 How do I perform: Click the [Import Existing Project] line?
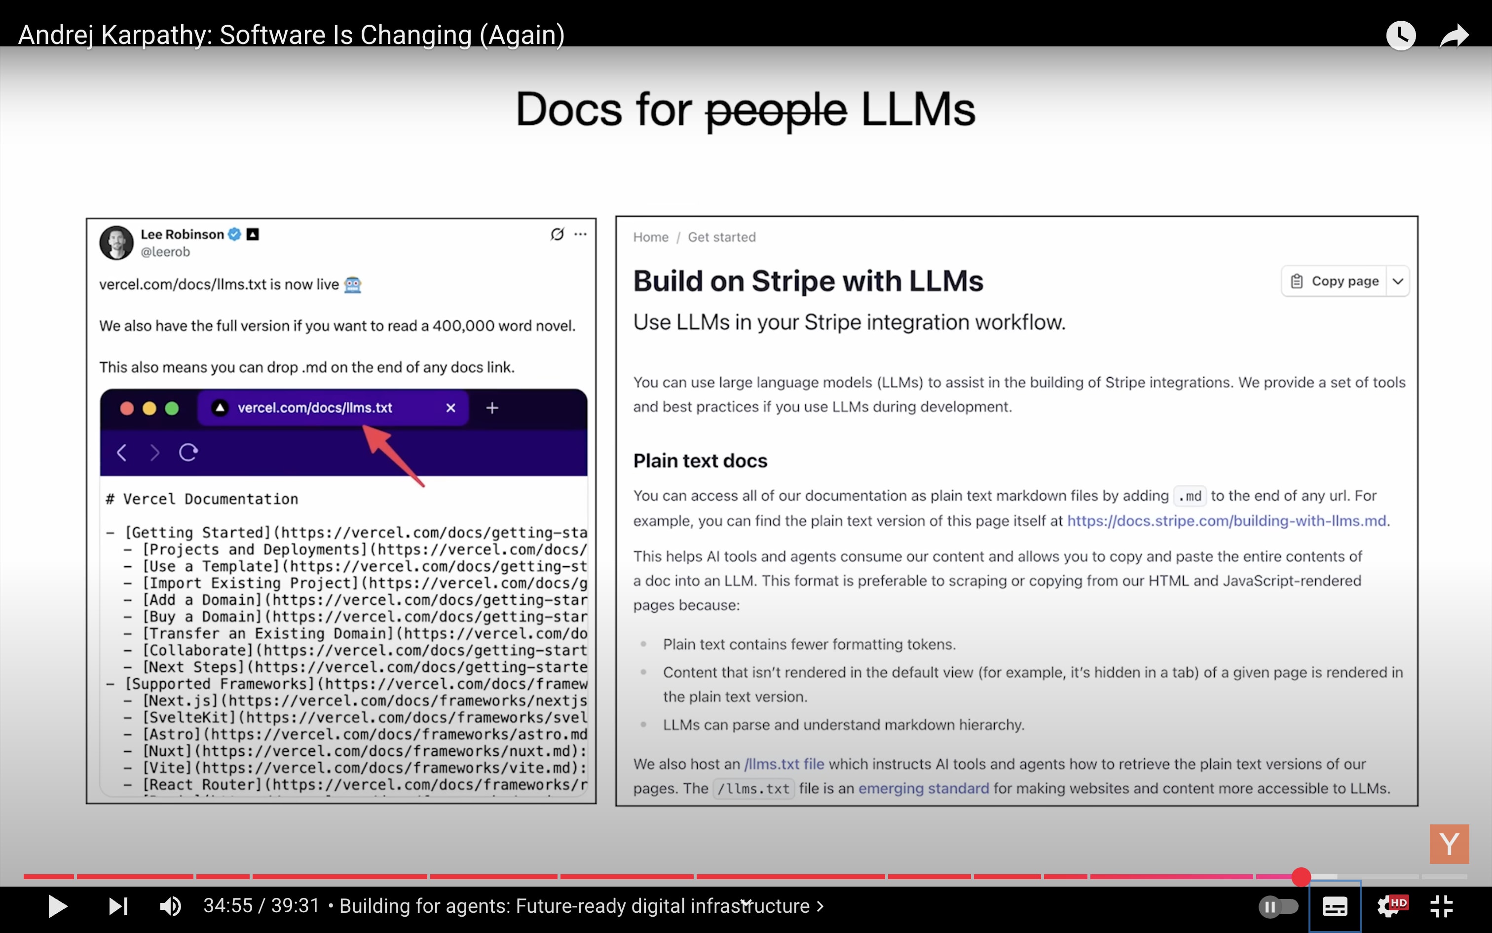355,583
